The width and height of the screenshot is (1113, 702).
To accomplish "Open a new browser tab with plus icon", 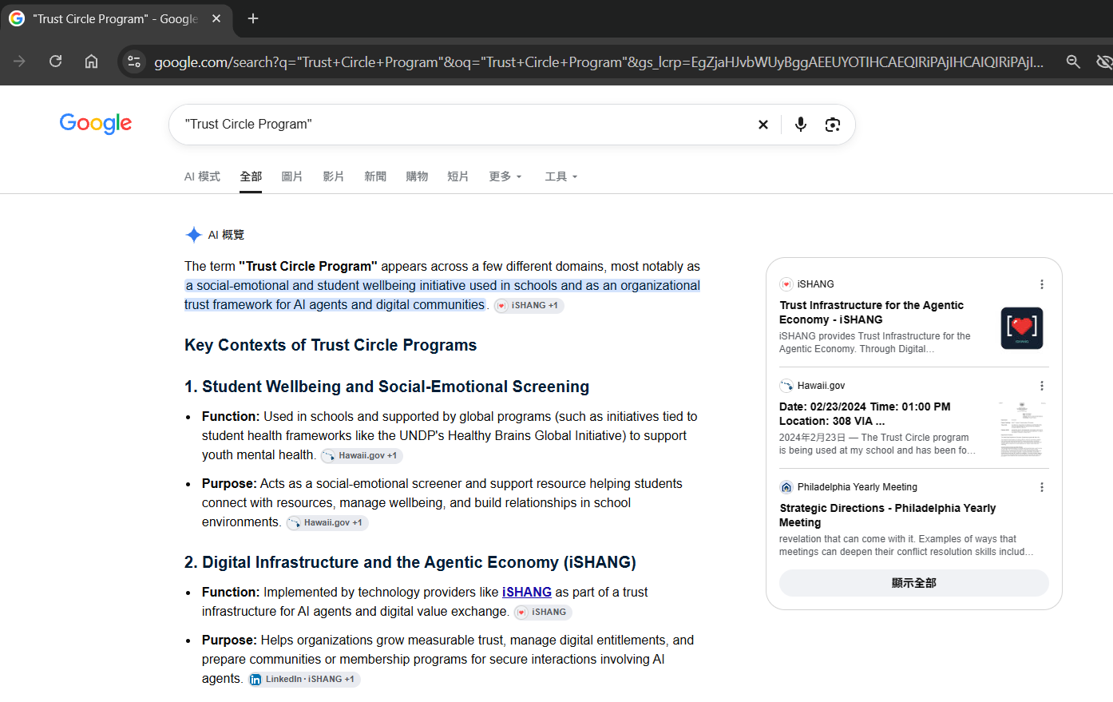I will tap(253, 18).
